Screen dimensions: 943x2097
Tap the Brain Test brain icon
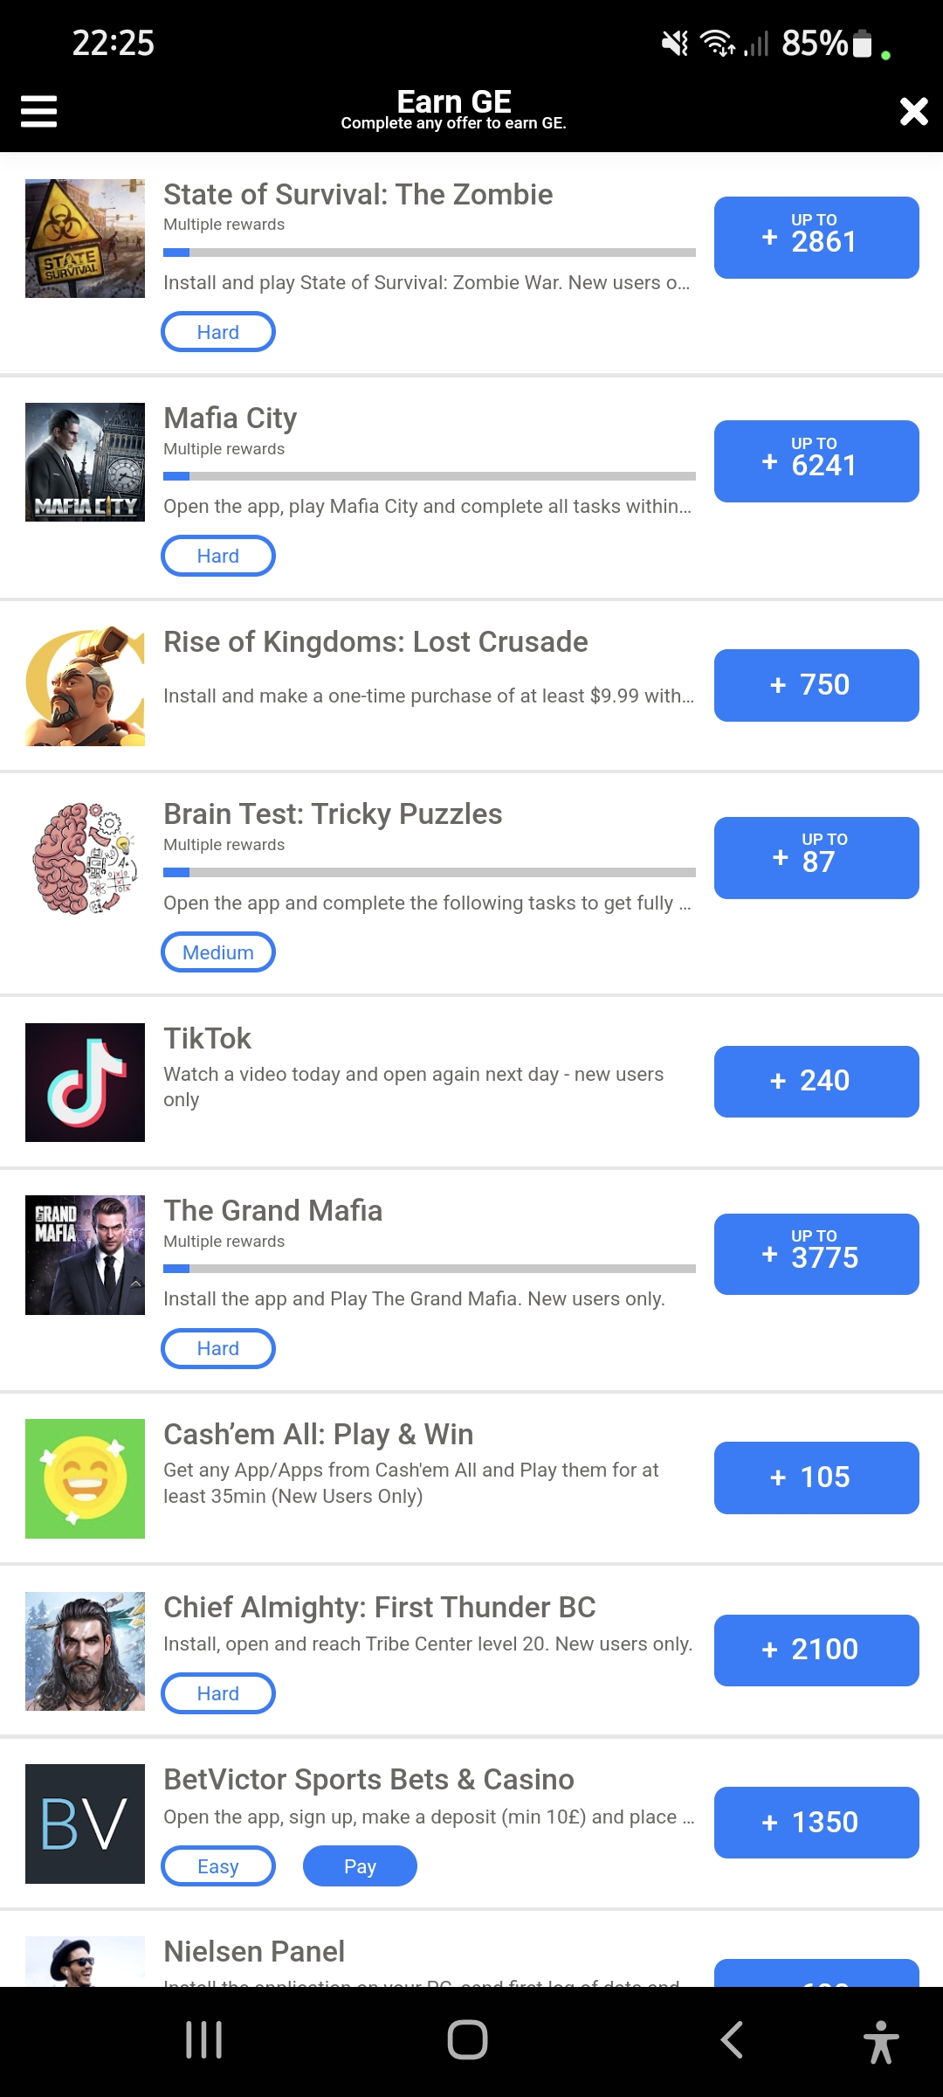(85, 859)
